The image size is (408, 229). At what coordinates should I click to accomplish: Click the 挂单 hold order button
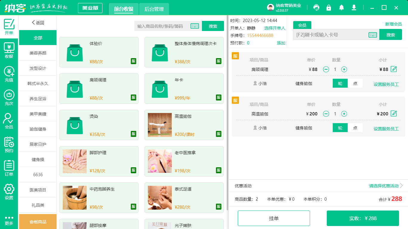coord(274,218)
